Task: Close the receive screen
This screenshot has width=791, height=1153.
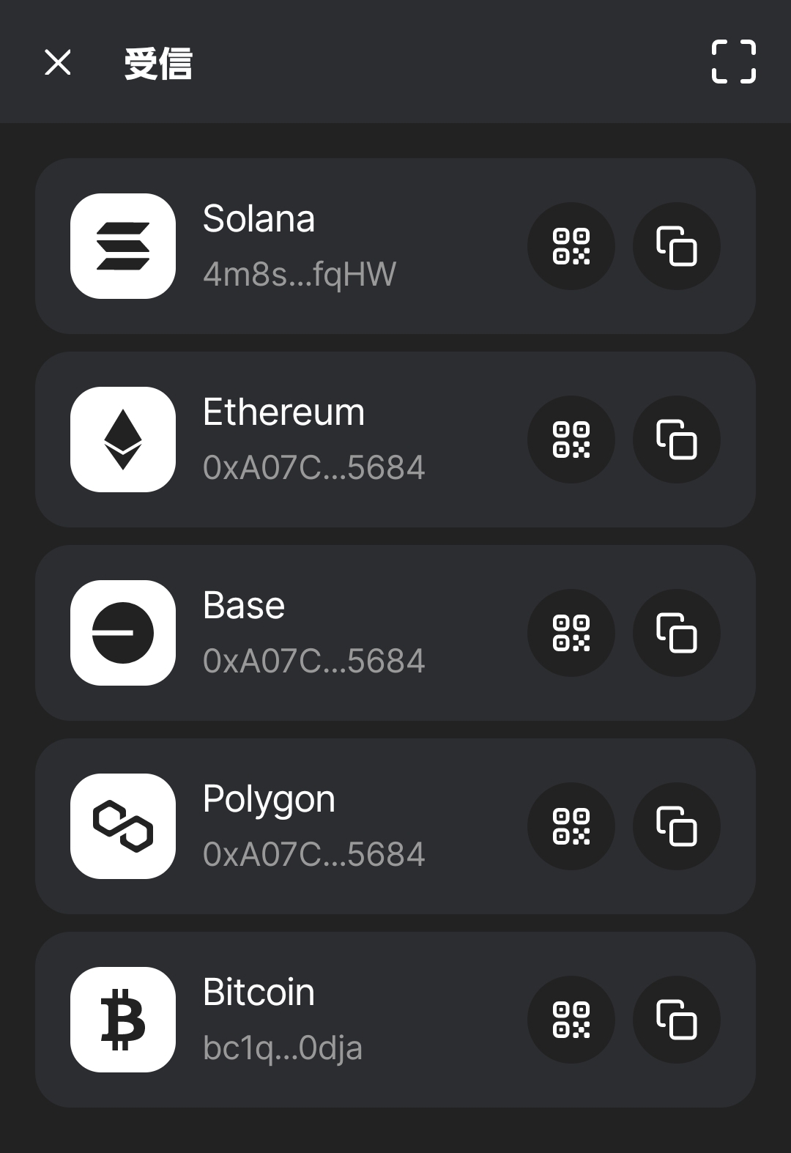Action: [58, 62]
